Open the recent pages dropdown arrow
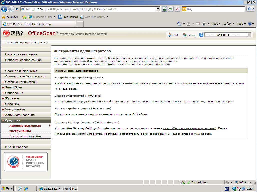Image resolution: width=257 pixels, height=192 pixels. 17,9
